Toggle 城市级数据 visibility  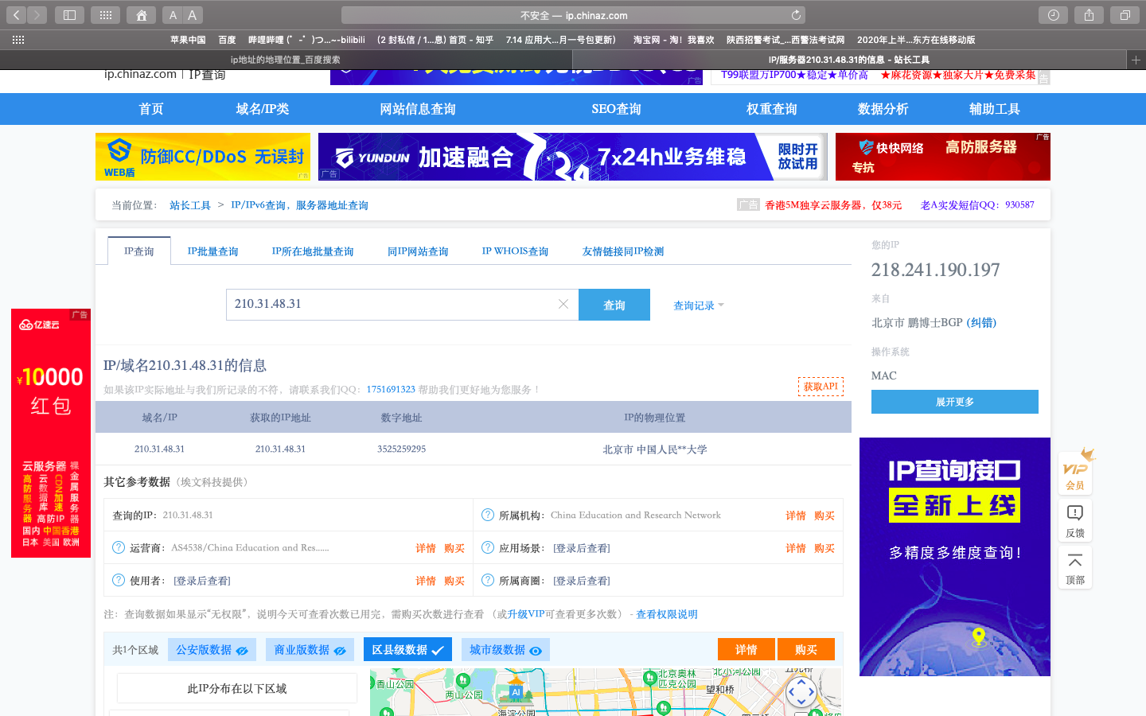pos(505,650)
